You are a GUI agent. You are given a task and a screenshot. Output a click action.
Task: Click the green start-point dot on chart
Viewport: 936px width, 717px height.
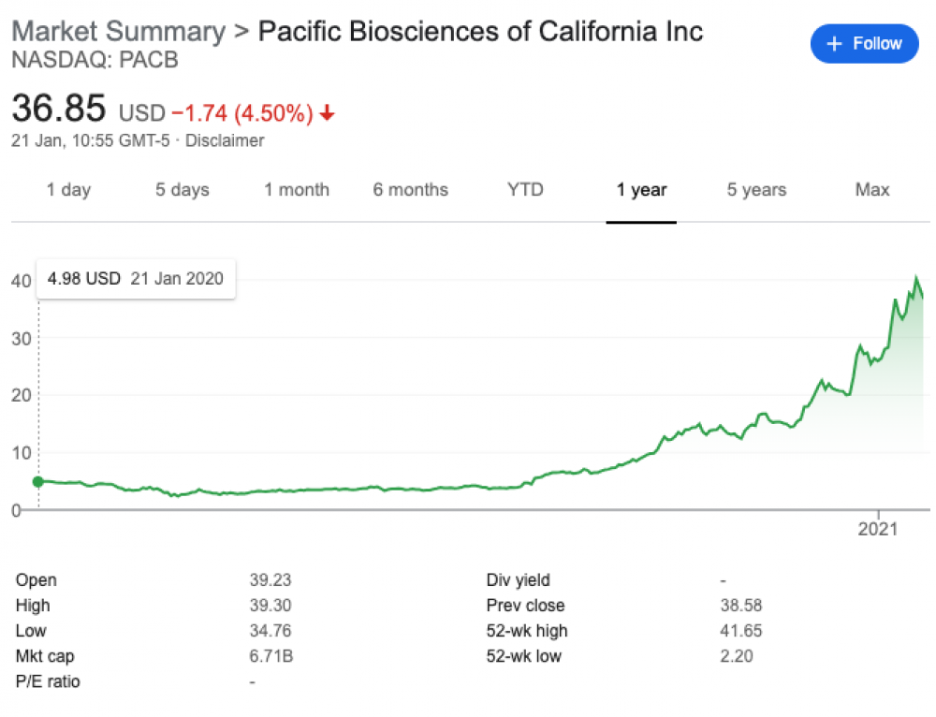[x=38, y=482]
